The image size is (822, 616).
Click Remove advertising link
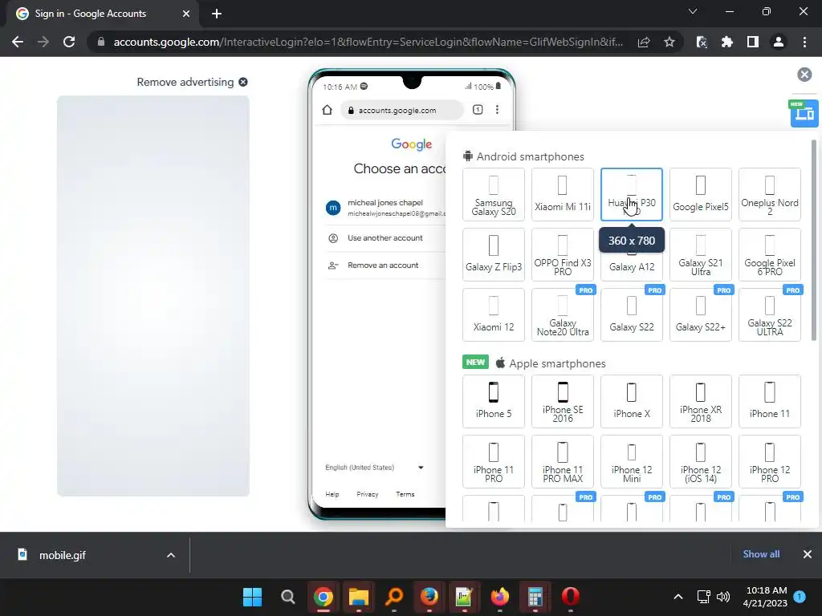192,83
